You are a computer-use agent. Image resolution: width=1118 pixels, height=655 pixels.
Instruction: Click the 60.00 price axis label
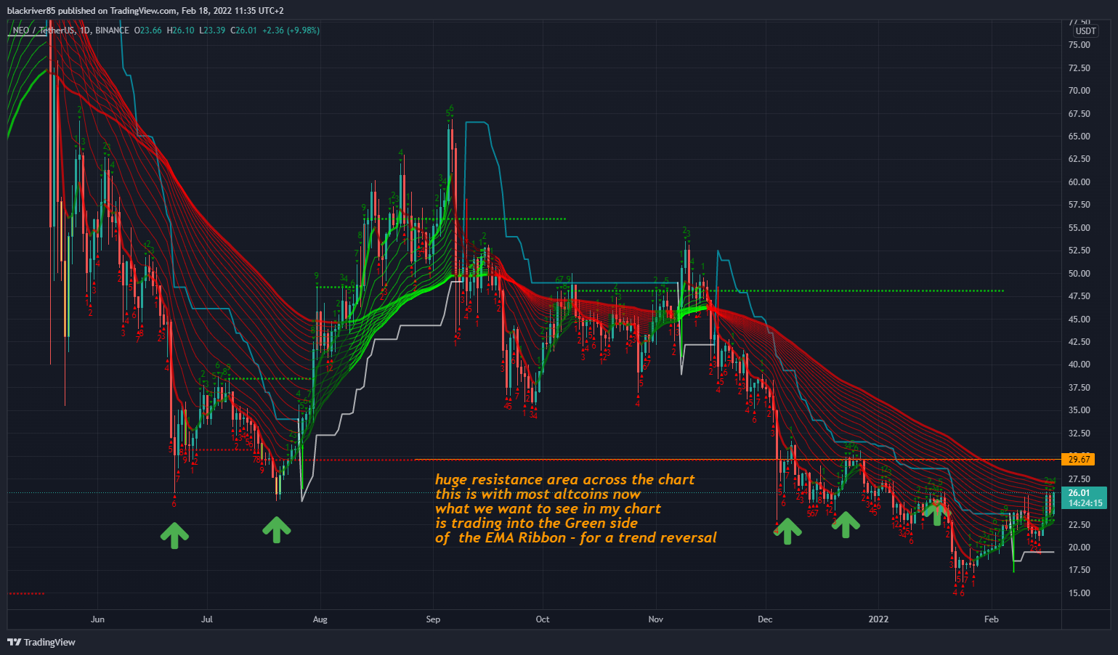pos(1079,182)
